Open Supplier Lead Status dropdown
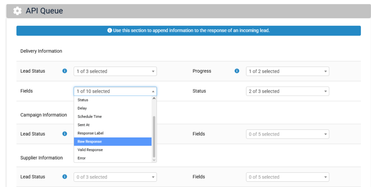 [115, 177]
